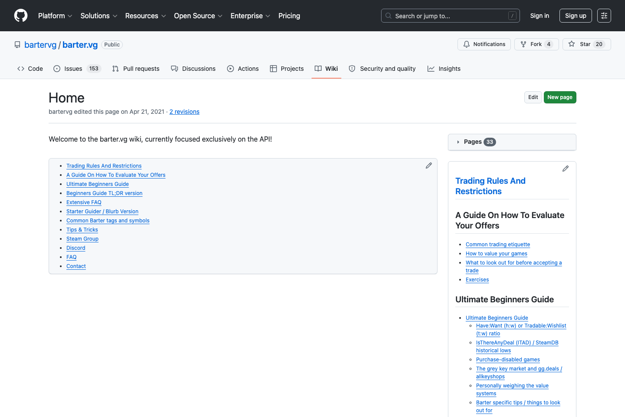625x417 pixels.
Task: Click the pencil icon on the wiki content box
Action: pos(429,165)
